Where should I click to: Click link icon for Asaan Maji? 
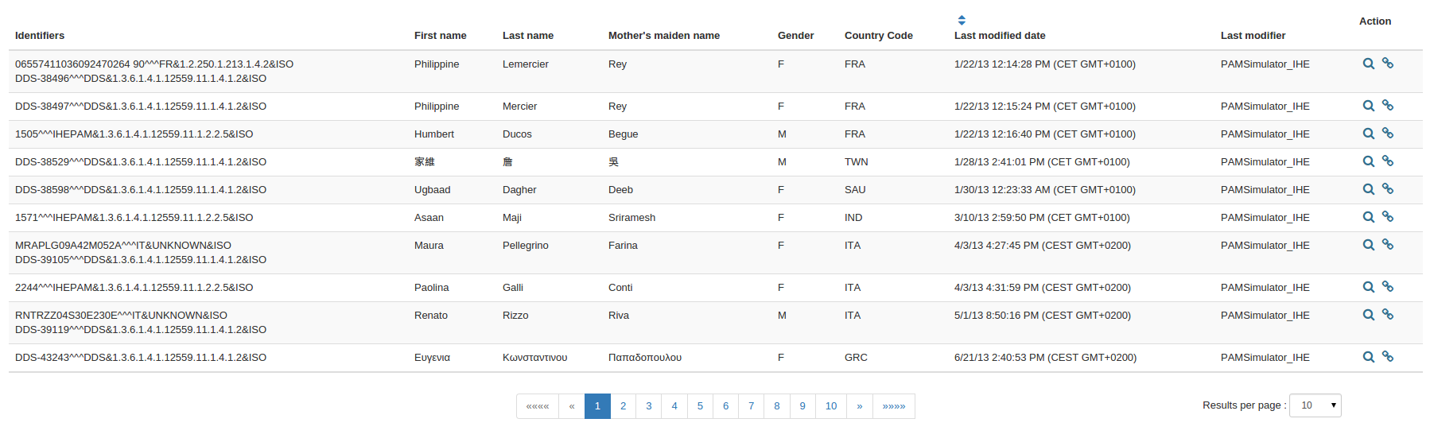point(1387,216)
